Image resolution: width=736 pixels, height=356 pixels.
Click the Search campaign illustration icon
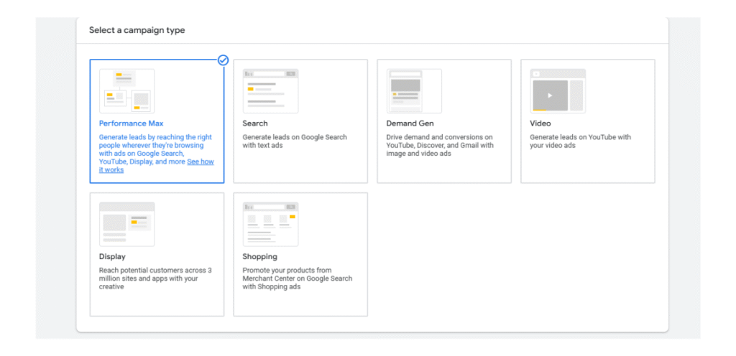pyautogui.click(x=270, y=91)
